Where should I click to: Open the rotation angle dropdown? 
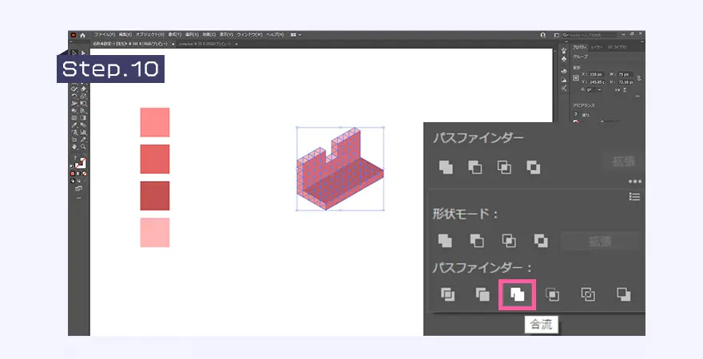coord(599,89)
